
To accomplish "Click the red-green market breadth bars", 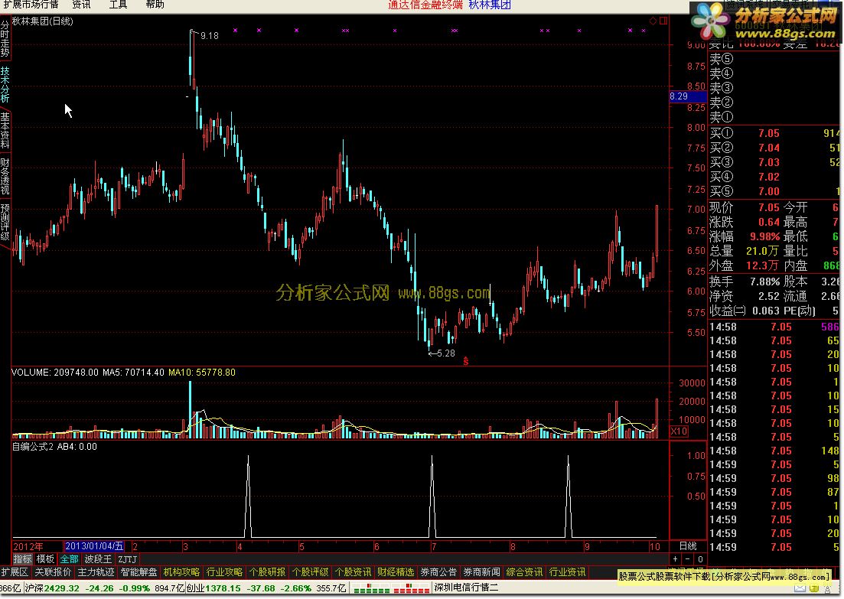I will pos(391,588).
